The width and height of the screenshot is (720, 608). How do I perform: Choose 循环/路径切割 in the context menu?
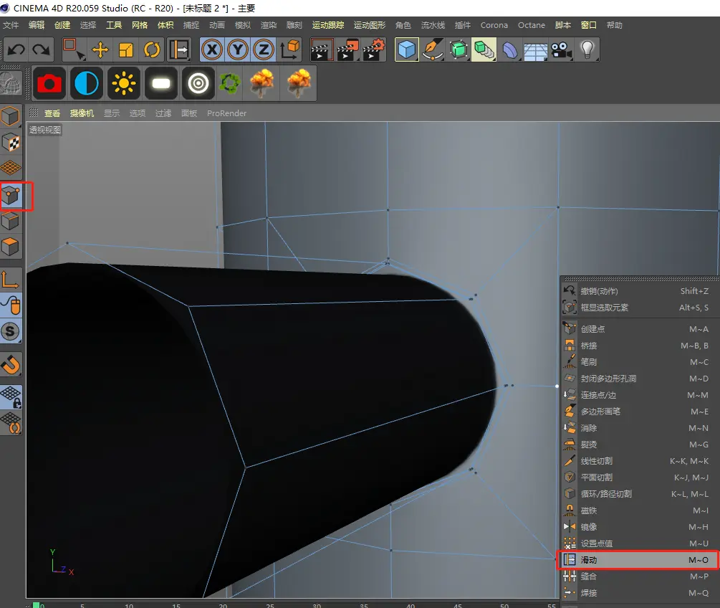click(605, 494)
